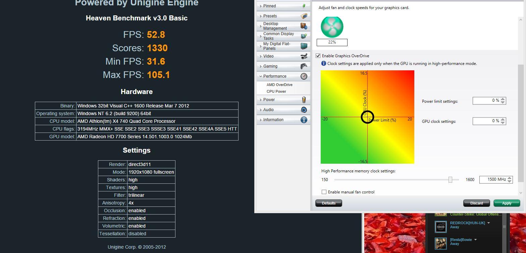This screenshot has height=253, width=526.
Task: Expand the Power section
Action: (x=261, y=100)
